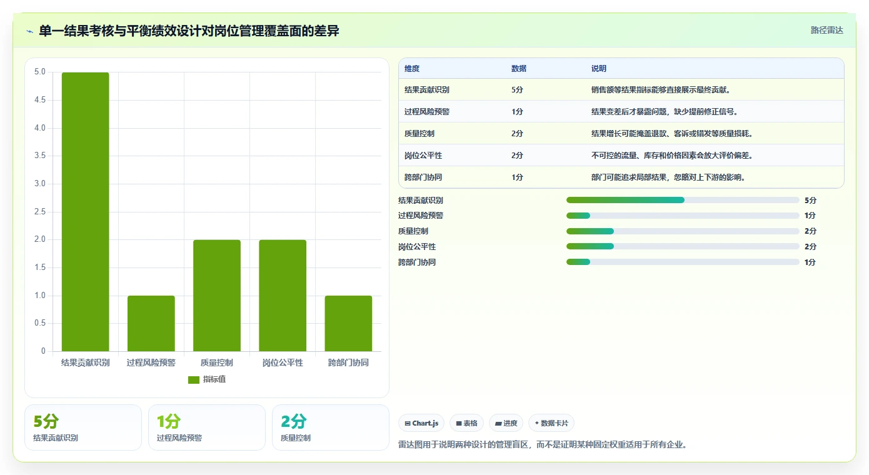Click the 5.0 y-axis tick label
The width and height of the screenshot is (869, 475).
pyautogui.click(x=39, y=72)
